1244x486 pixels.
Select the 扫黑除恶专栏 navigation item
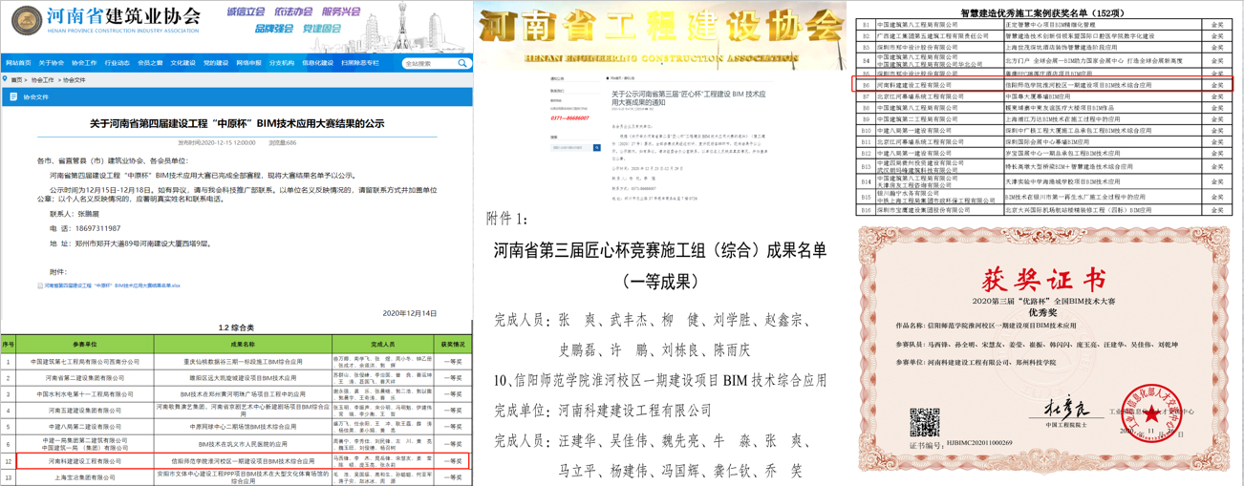pyautogui.click(x=360, y=63)
